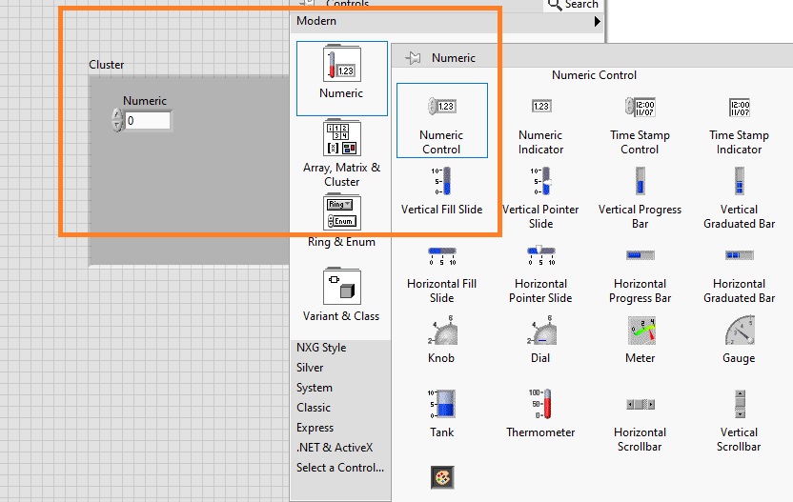793x502 pixels.
Task: Pick the Tank indicator icon
Action: (x=441, y=404)
